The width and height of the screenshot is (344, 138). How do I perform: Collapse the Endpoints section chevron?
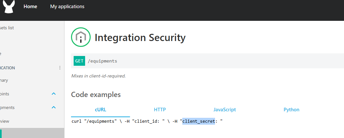pos(54,94)
